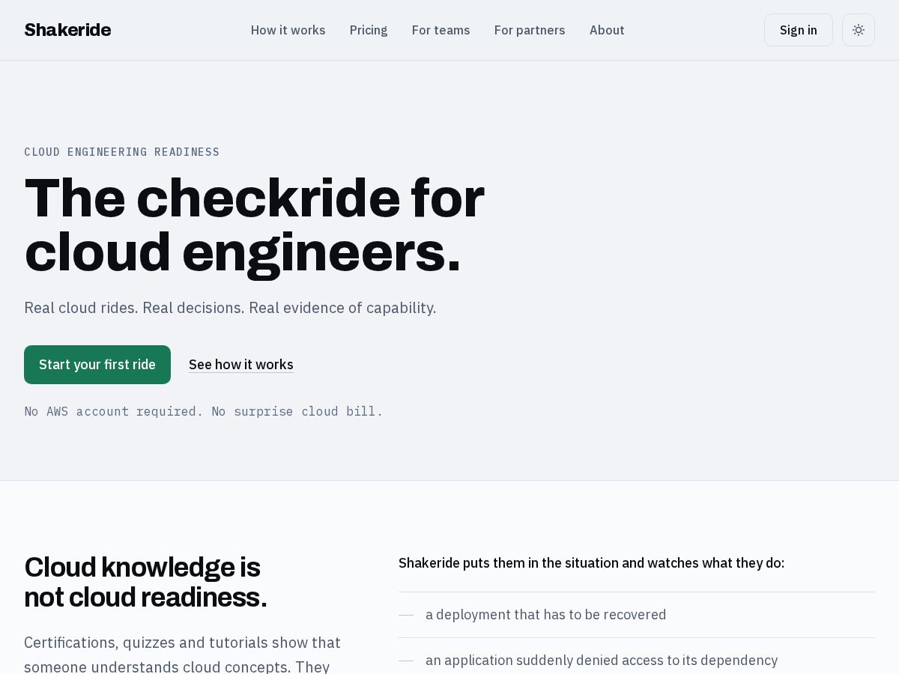
Task: Click the Cloud knowledge is not cloud readiness heading
Action: 146,582
